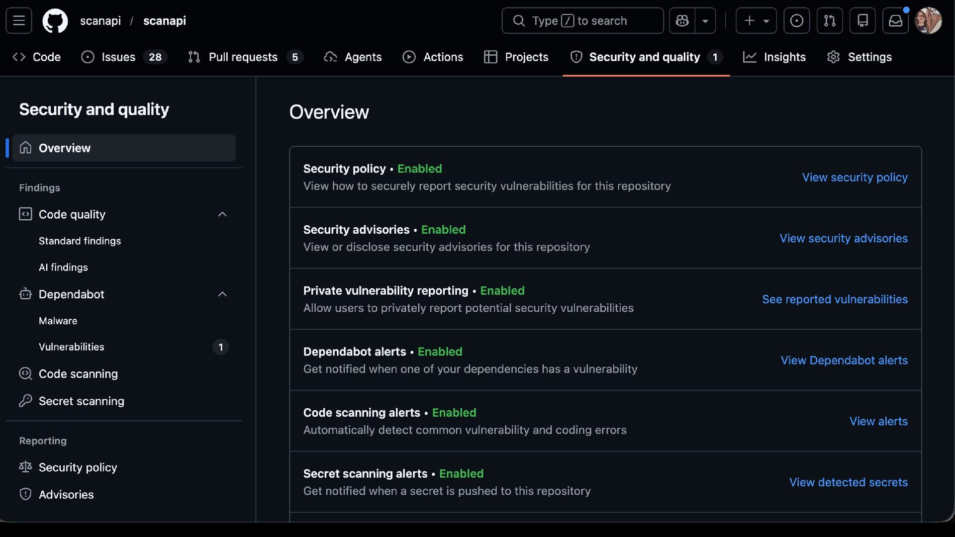Image resolution: width=955 pixels, height=537 pixels.
Task: Switch to the Insights tab
Action: [774, 57]
